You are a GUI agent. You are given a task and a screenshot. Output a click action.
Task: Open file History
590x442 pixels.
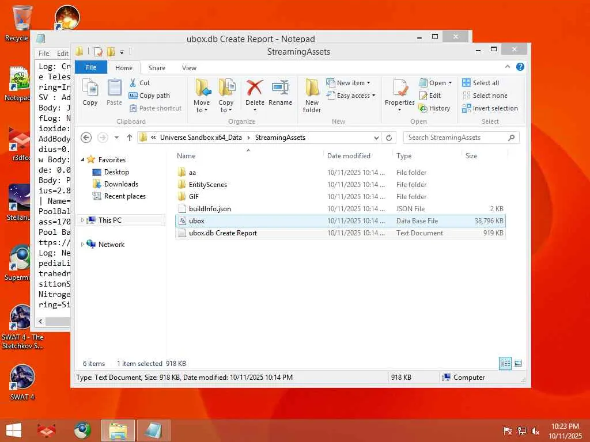434,108
